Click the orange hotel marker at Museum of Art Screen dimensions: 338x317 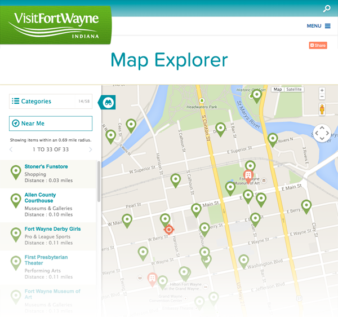248,177
